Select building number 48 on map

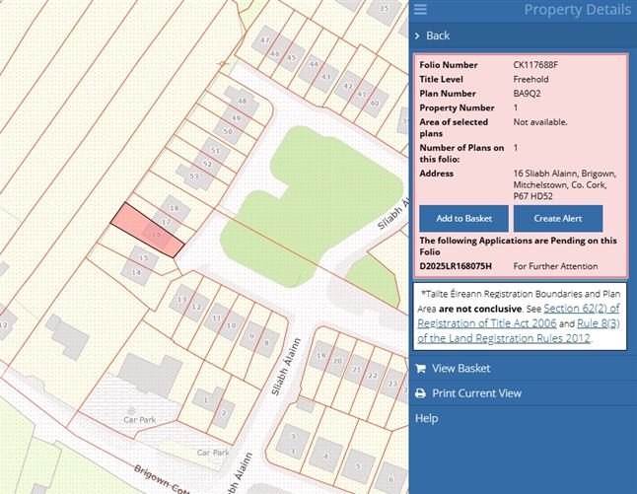(x=240, y=102)
